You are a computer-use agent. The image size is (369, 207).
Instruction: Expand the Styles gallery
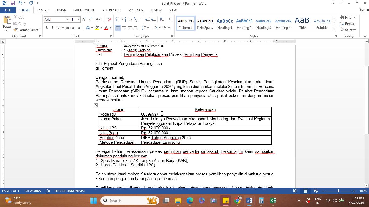point(334,29)
